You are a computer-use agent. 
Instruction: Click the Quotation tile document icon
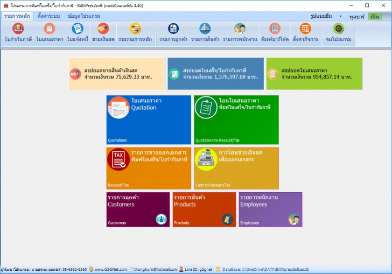tap(118, 108)
